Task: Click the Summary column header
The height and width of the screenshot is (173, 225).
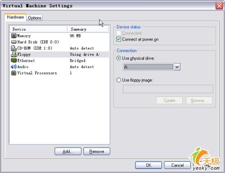Action: point(88,29)
